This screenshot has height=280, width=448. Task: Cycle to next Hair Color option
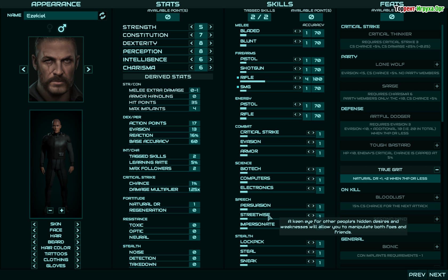[78, 248]
